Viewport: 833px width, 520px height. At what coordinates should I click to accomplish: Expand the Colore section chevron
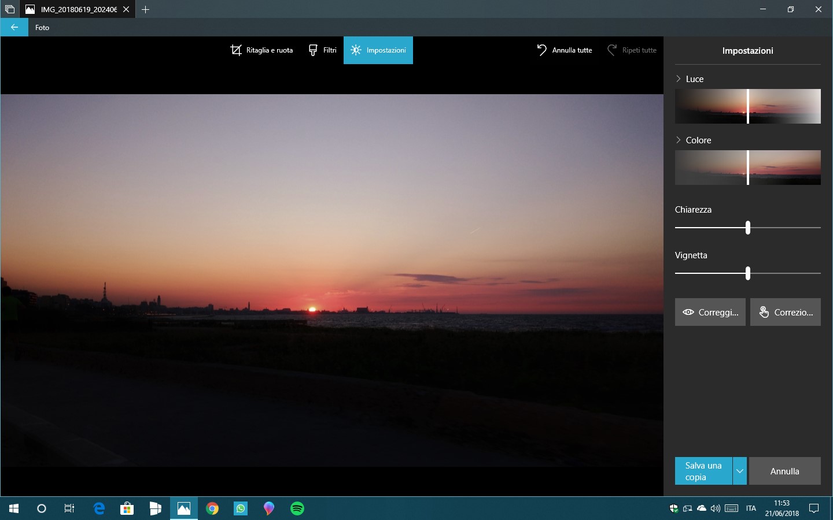click(679, 140)
